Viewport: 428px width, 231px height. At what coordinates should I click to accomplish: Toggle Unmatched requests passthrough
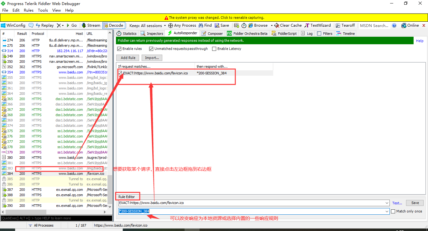(151, 49)
